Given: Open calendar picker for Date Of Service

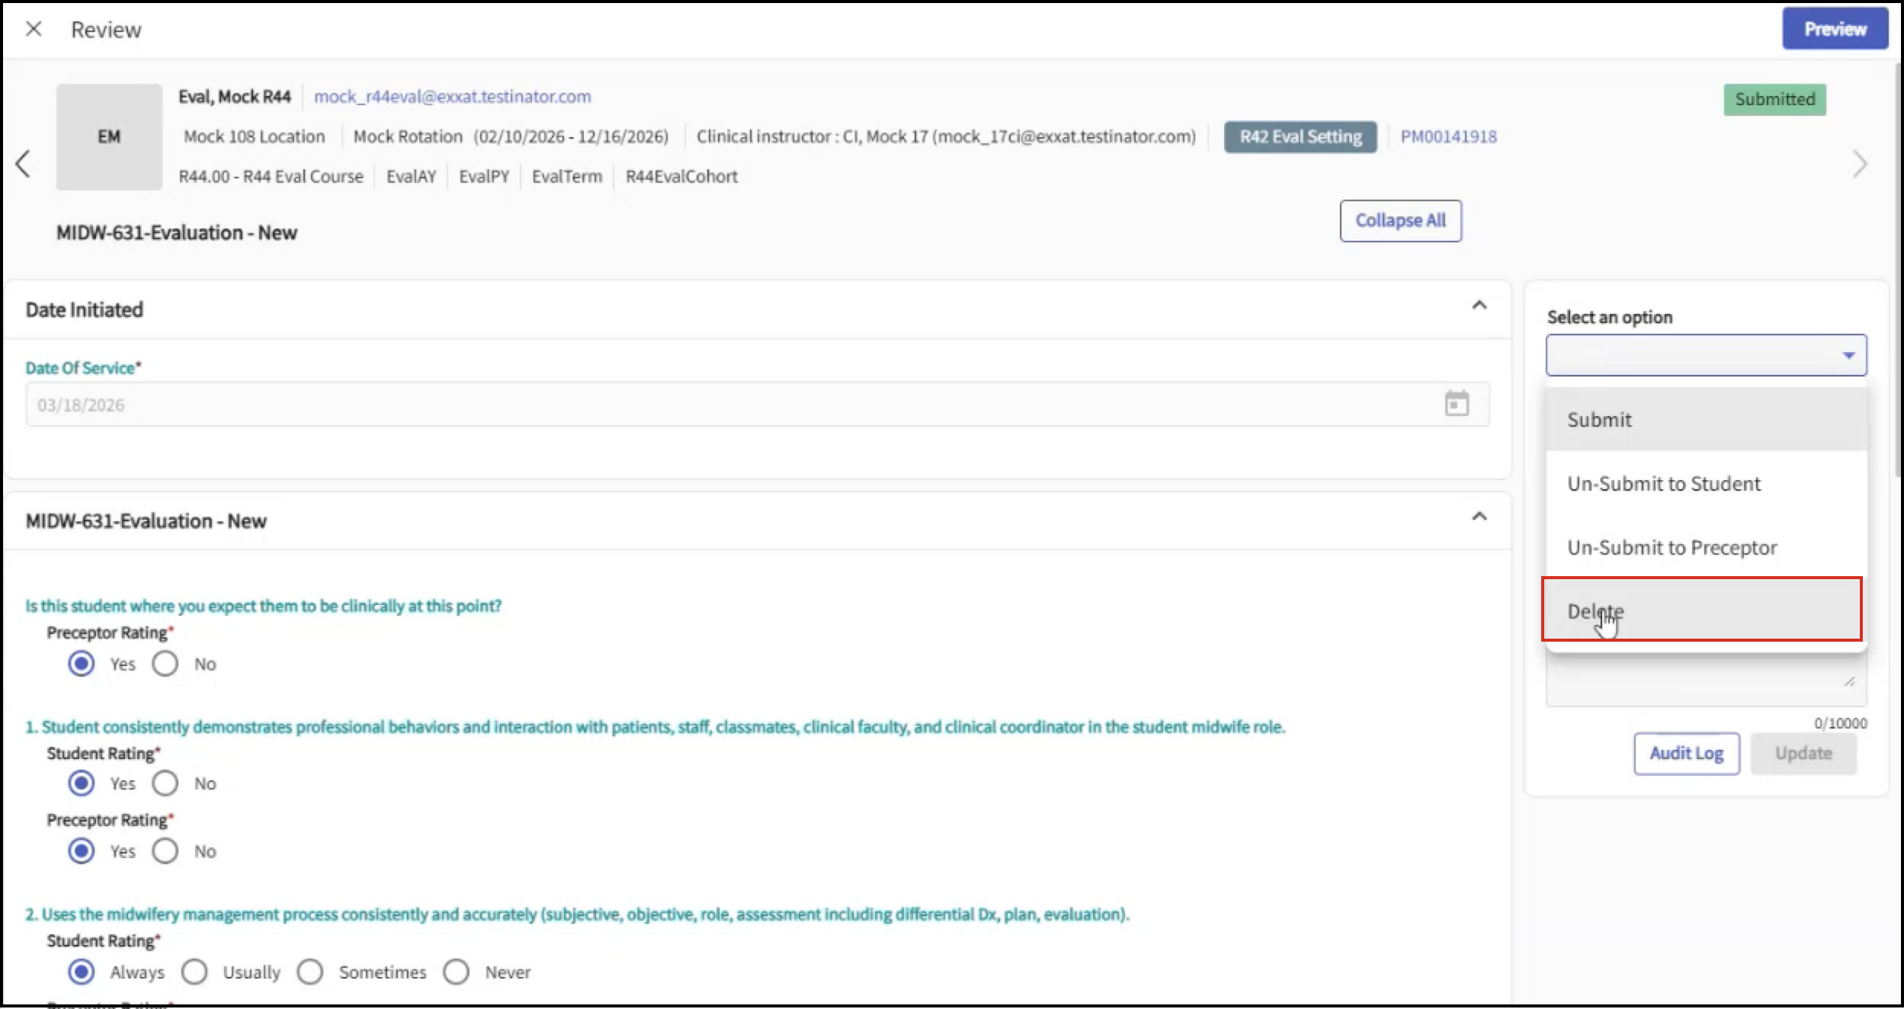Looking at the screenshot, I should [x=1456, y=404].
